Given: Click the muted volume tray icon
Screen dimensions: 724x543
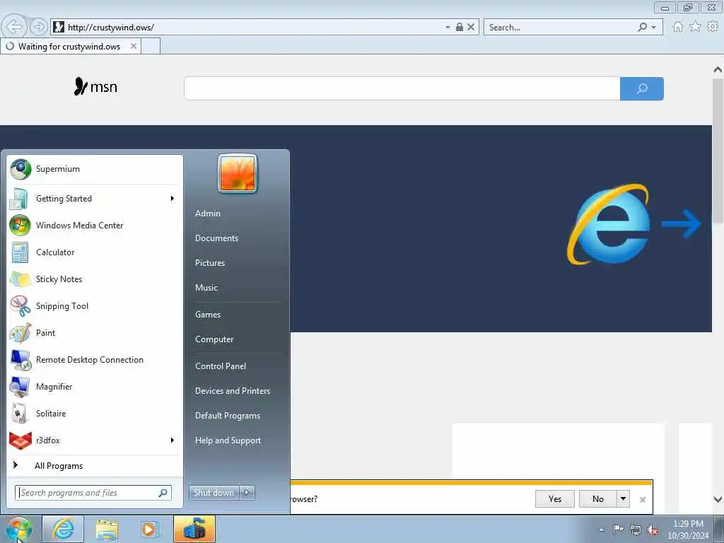Looking at the screenshot, I should point(653,530).
